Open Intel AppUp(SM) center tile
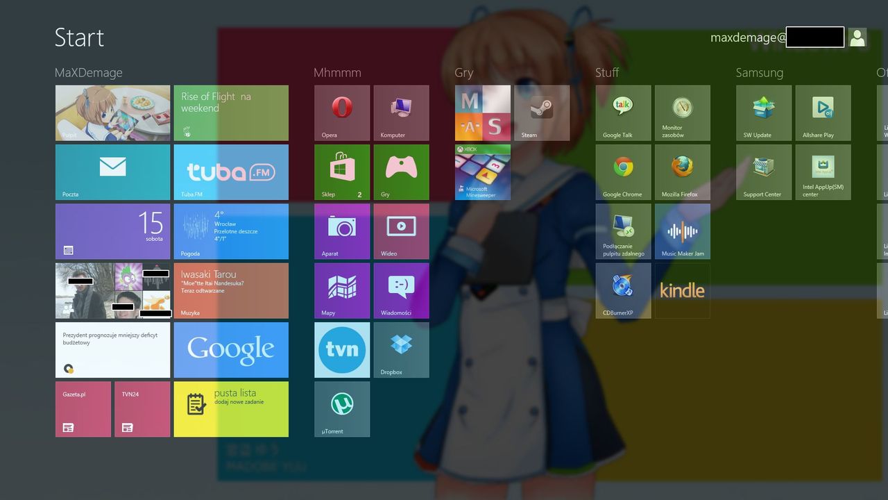 823,172
